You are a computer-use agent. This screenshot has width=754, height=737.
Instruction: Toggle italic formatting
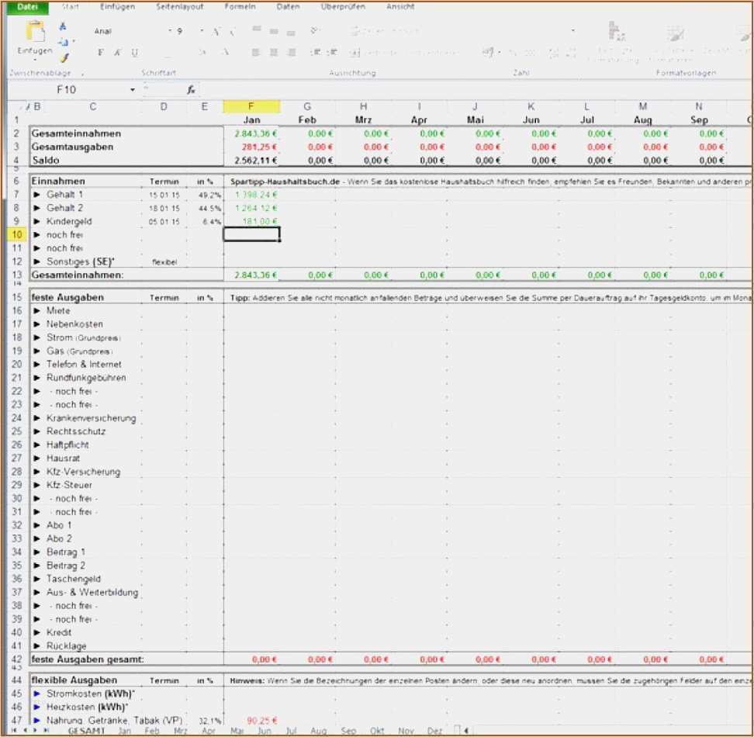[117, 53]
